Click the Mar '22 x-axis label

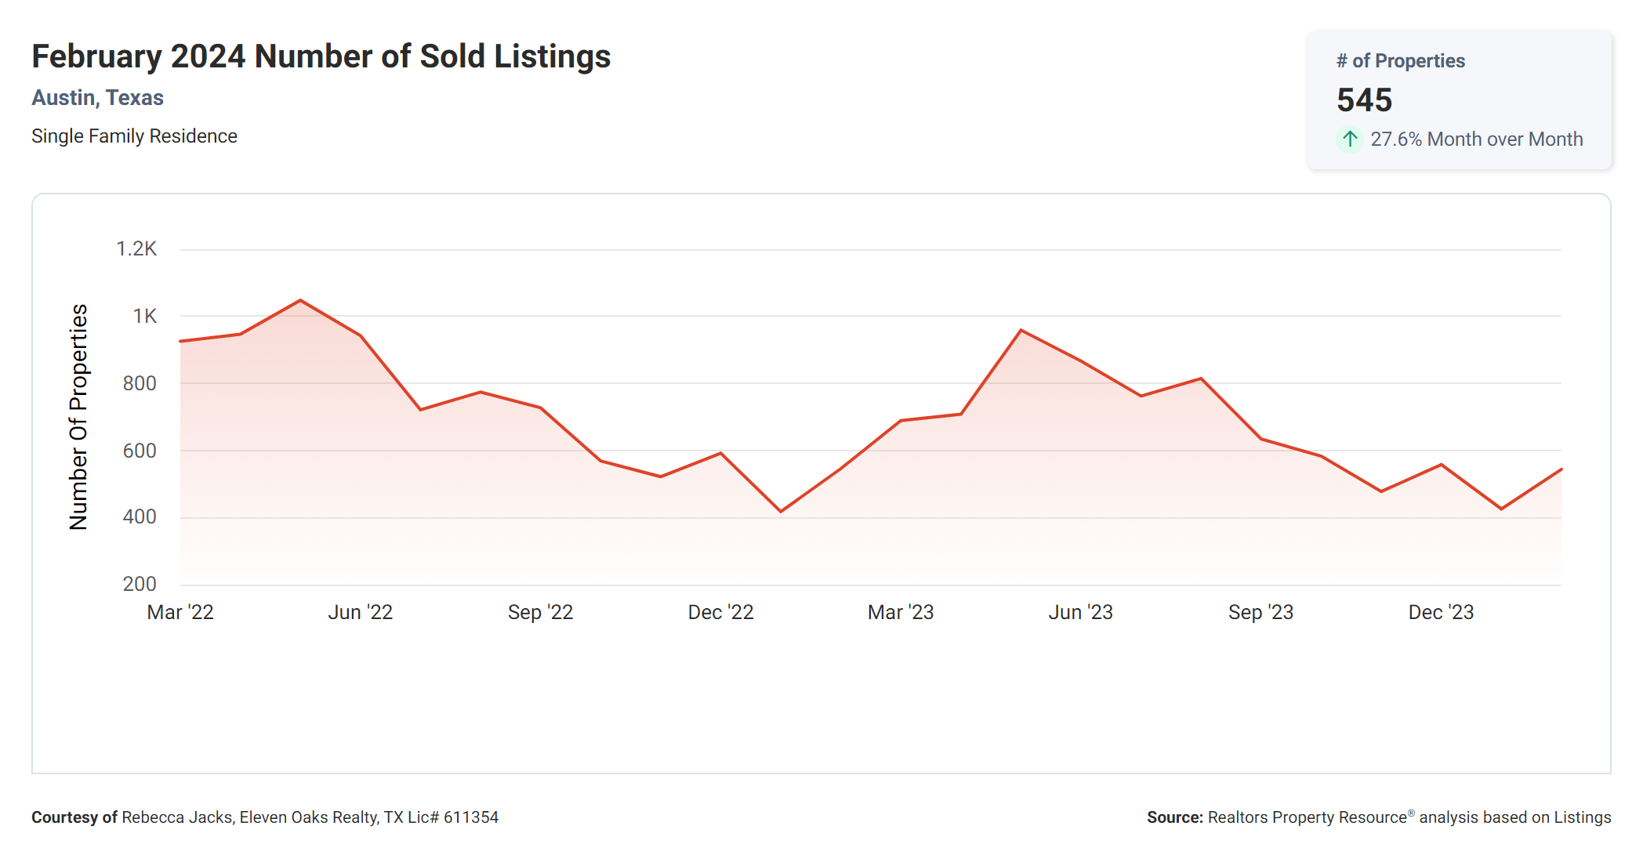(180, 612)
